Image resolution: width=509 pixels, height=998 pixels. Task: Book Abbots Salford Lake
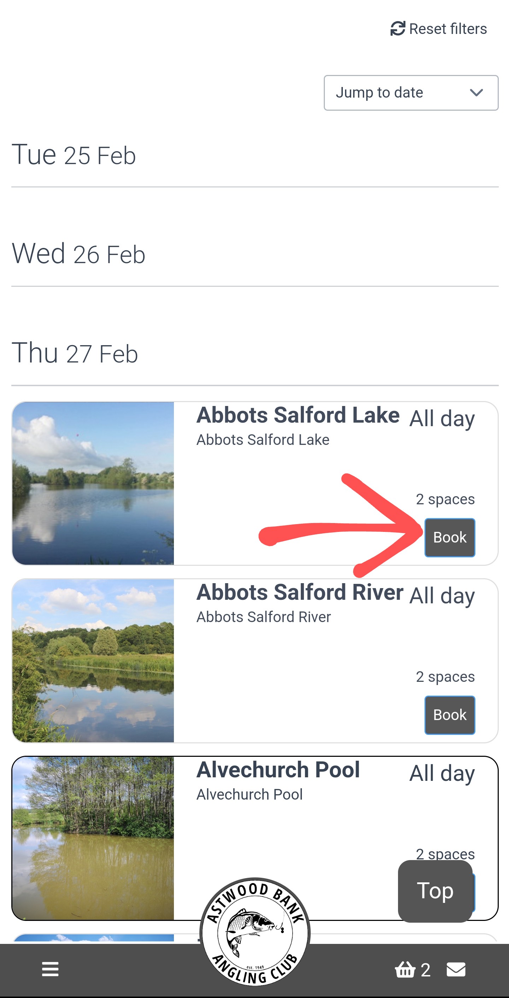coord(450,538)
